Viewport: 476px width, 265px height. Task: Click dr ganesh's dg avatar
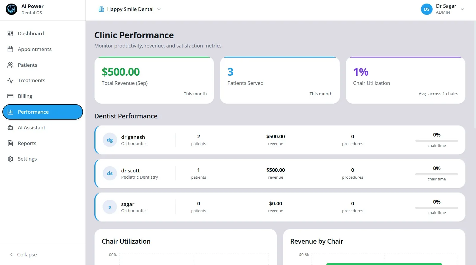110,140
